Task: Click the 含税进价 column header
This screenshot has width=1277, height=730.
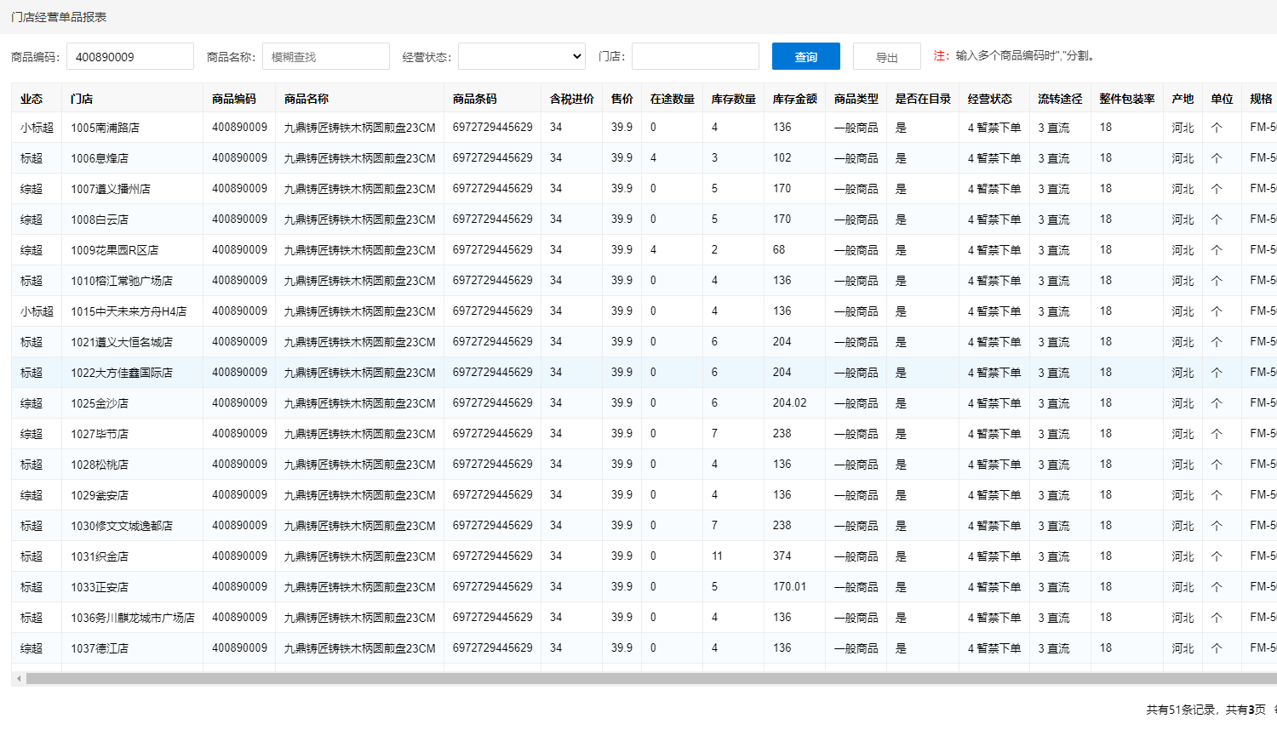Action: point(571,99)
